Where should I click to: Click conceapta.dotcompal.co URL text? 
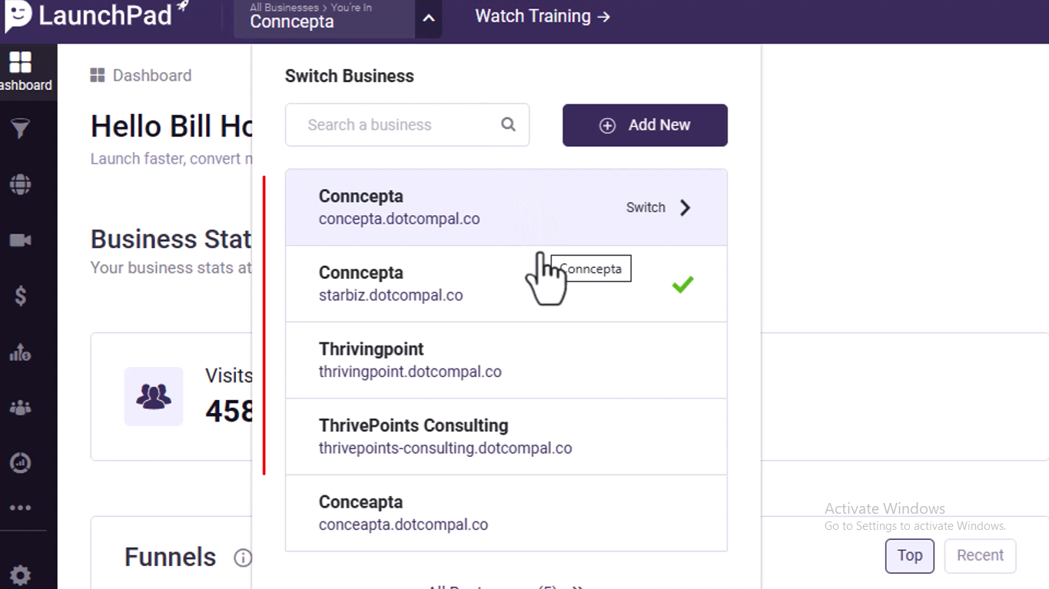403,524
